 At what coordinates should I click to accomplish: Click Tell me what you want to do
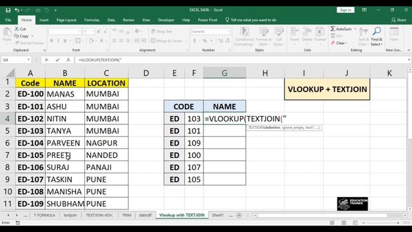(251, 20)
